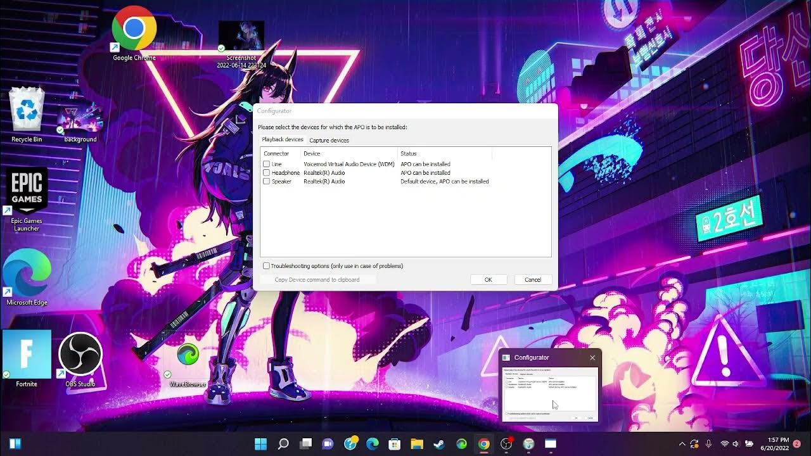
Task: Select Voicemod Virtual Audio Device (WDM) text
Action: tap(349, 164)
